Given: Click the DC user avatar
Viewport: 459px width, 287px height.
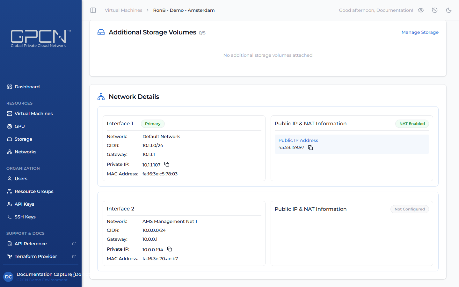Looking at the screenshot, I should pos(8,277).
